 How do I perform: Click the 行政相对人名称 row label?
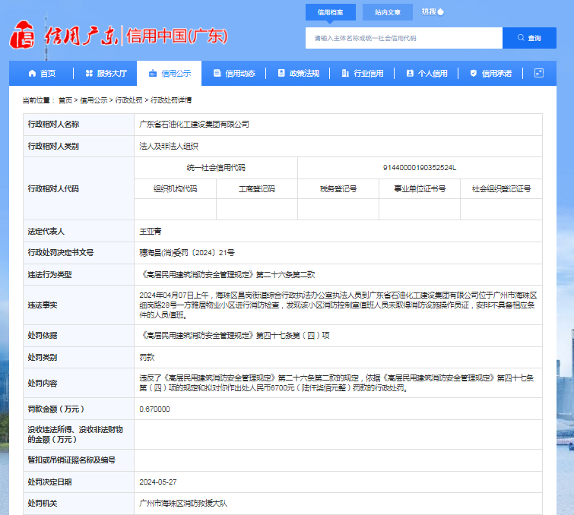click(x=53, y=125)
